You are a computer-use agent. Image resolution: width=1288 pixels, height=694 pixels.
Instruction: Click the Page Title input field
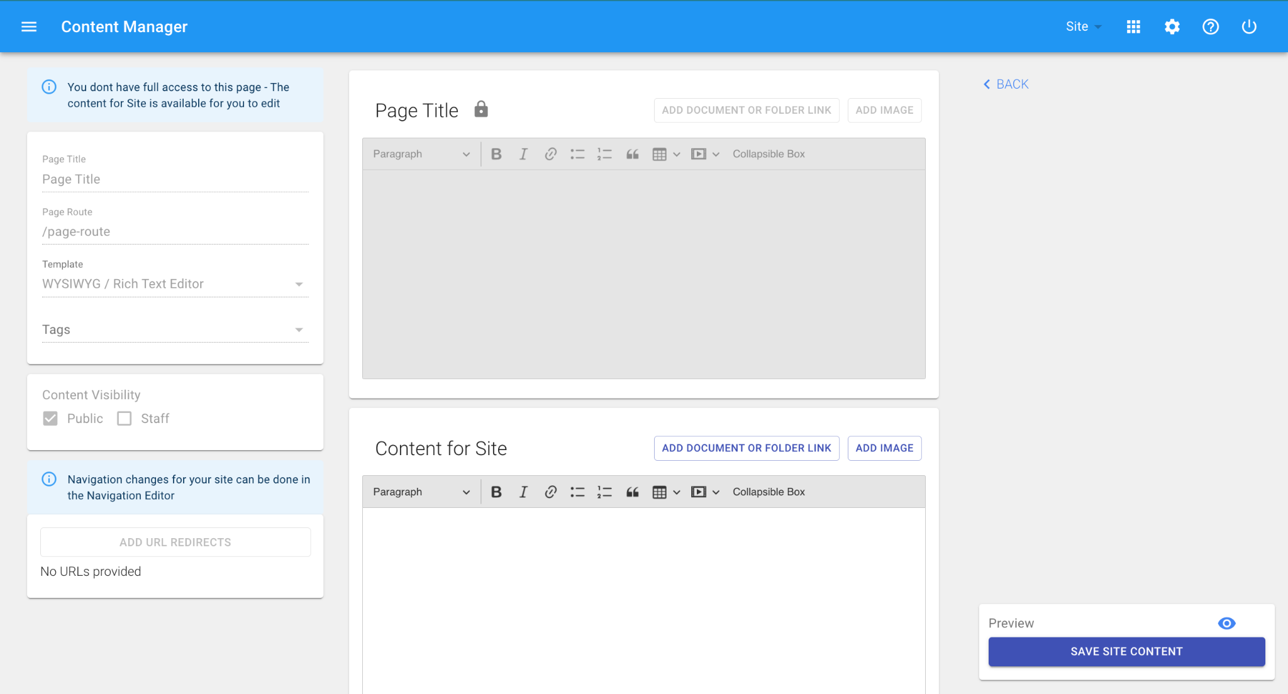click(175, 179)
